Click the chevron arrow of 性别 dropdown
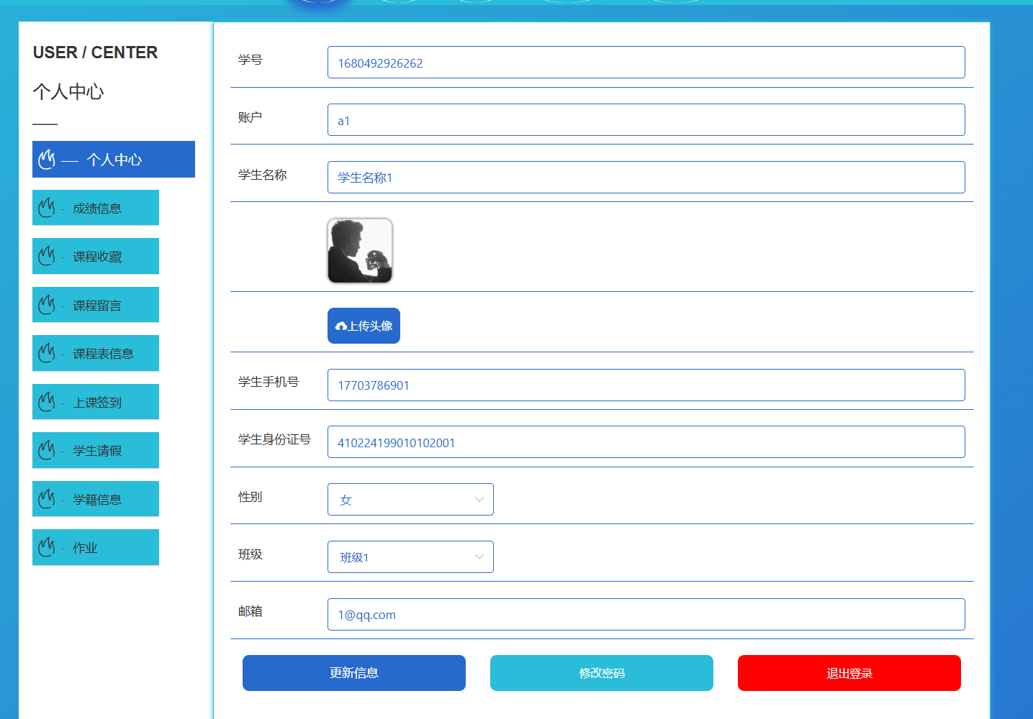1033x719 pixels. pyautogui.click(x=479, y=500)
